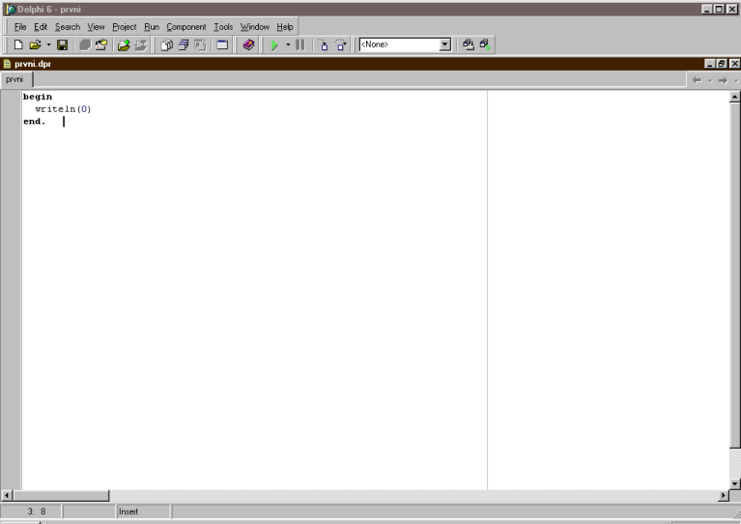This screenshot has height=524, width=741.
Task: Click the greyed Save All icon
Action: (x=85, y=44)
